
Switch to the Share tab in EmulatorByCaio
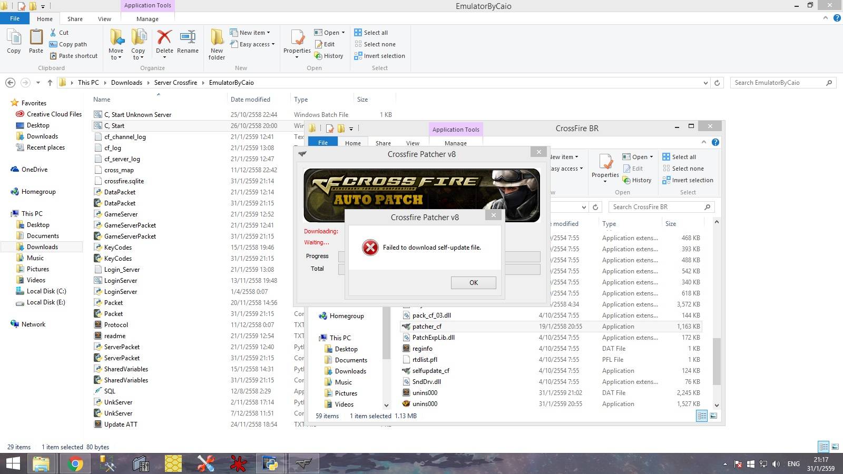coord(75,19)
